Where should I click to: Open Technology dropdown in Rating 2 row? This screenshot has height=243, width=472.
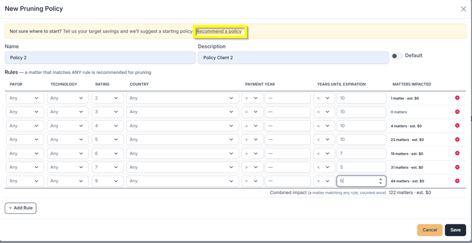68,98
